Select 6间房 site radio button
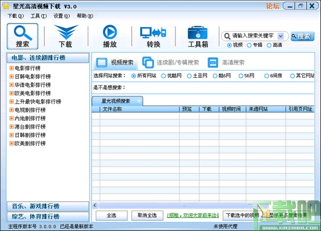Image resolution: width=321 pixels, height=231 pixels. click(266, 76)
